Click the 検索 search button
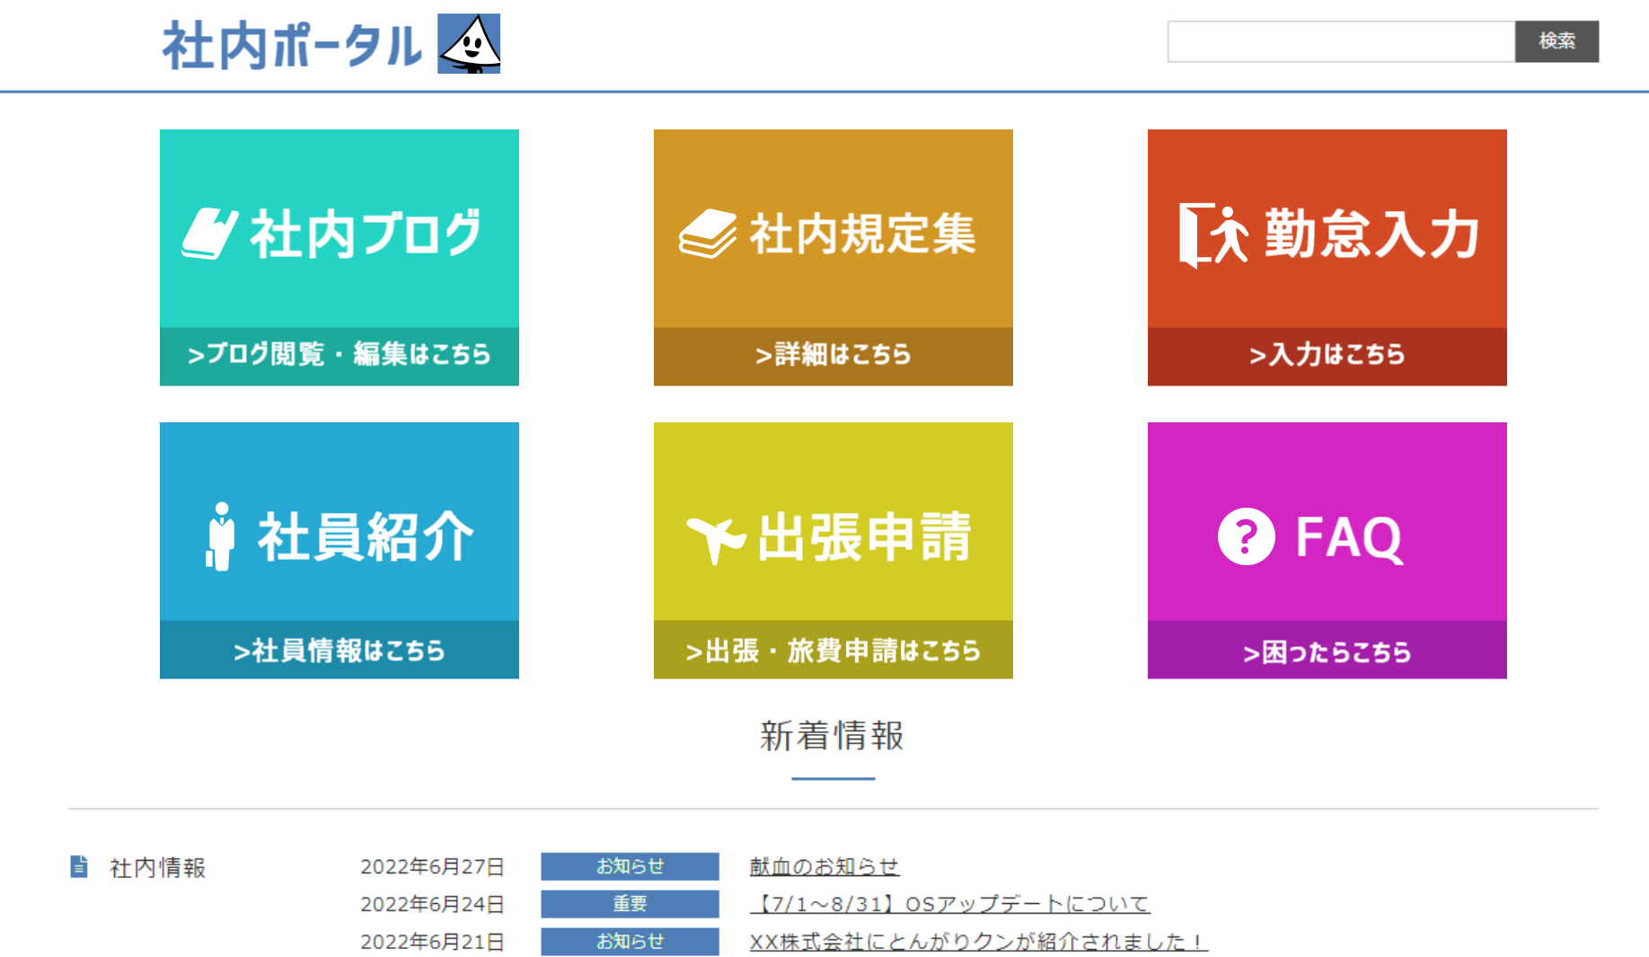Viewport: 1649px width, 957px height. 1556,41
